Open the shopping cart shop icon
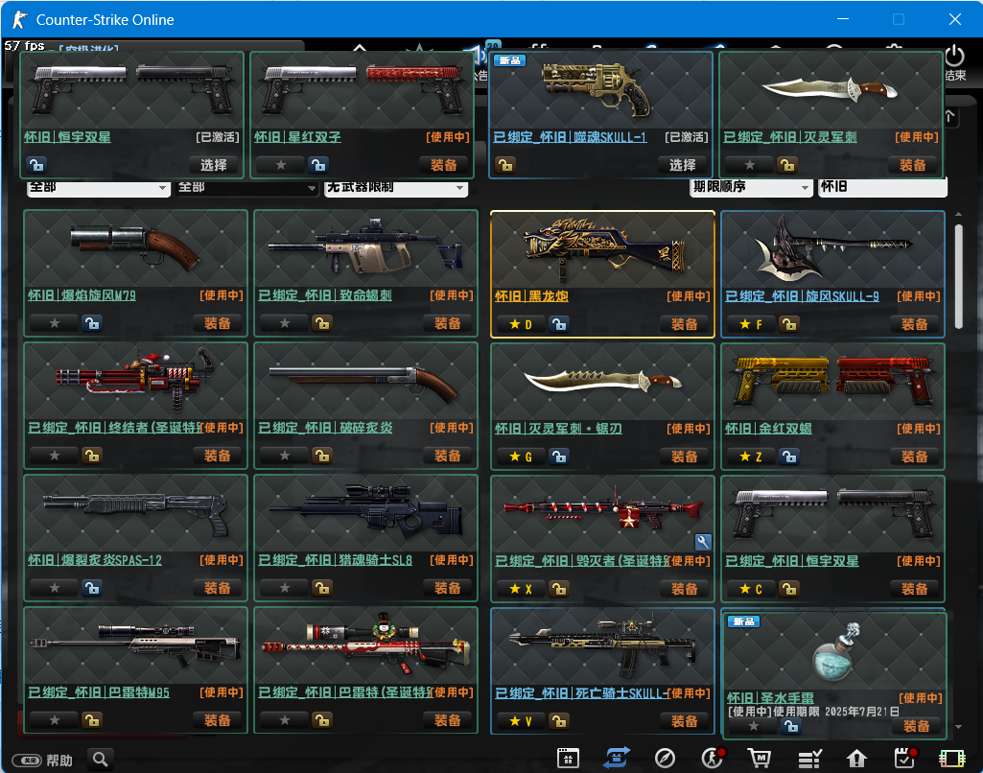This screenshot has width=983, height=773. 760,759
